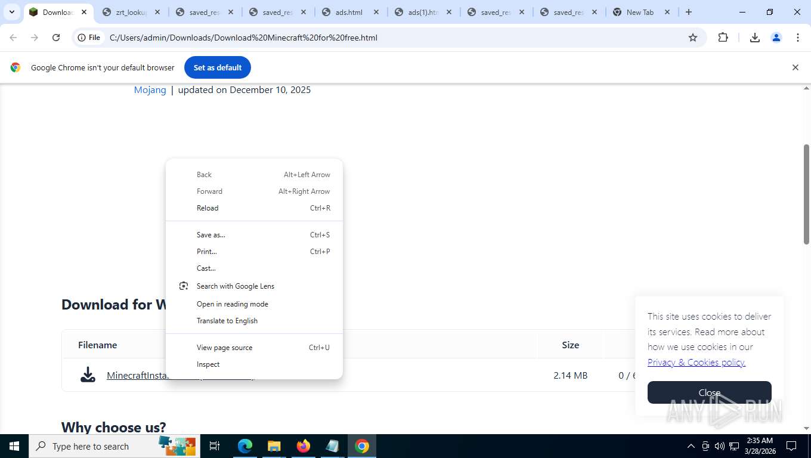Switch to the ads(1).html tab
The width and height of the screenshot is (811, 458).
point(423,12)
